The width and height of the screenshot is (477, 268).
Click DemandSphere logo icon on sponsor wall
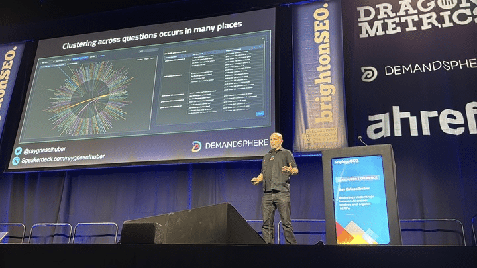369,73
